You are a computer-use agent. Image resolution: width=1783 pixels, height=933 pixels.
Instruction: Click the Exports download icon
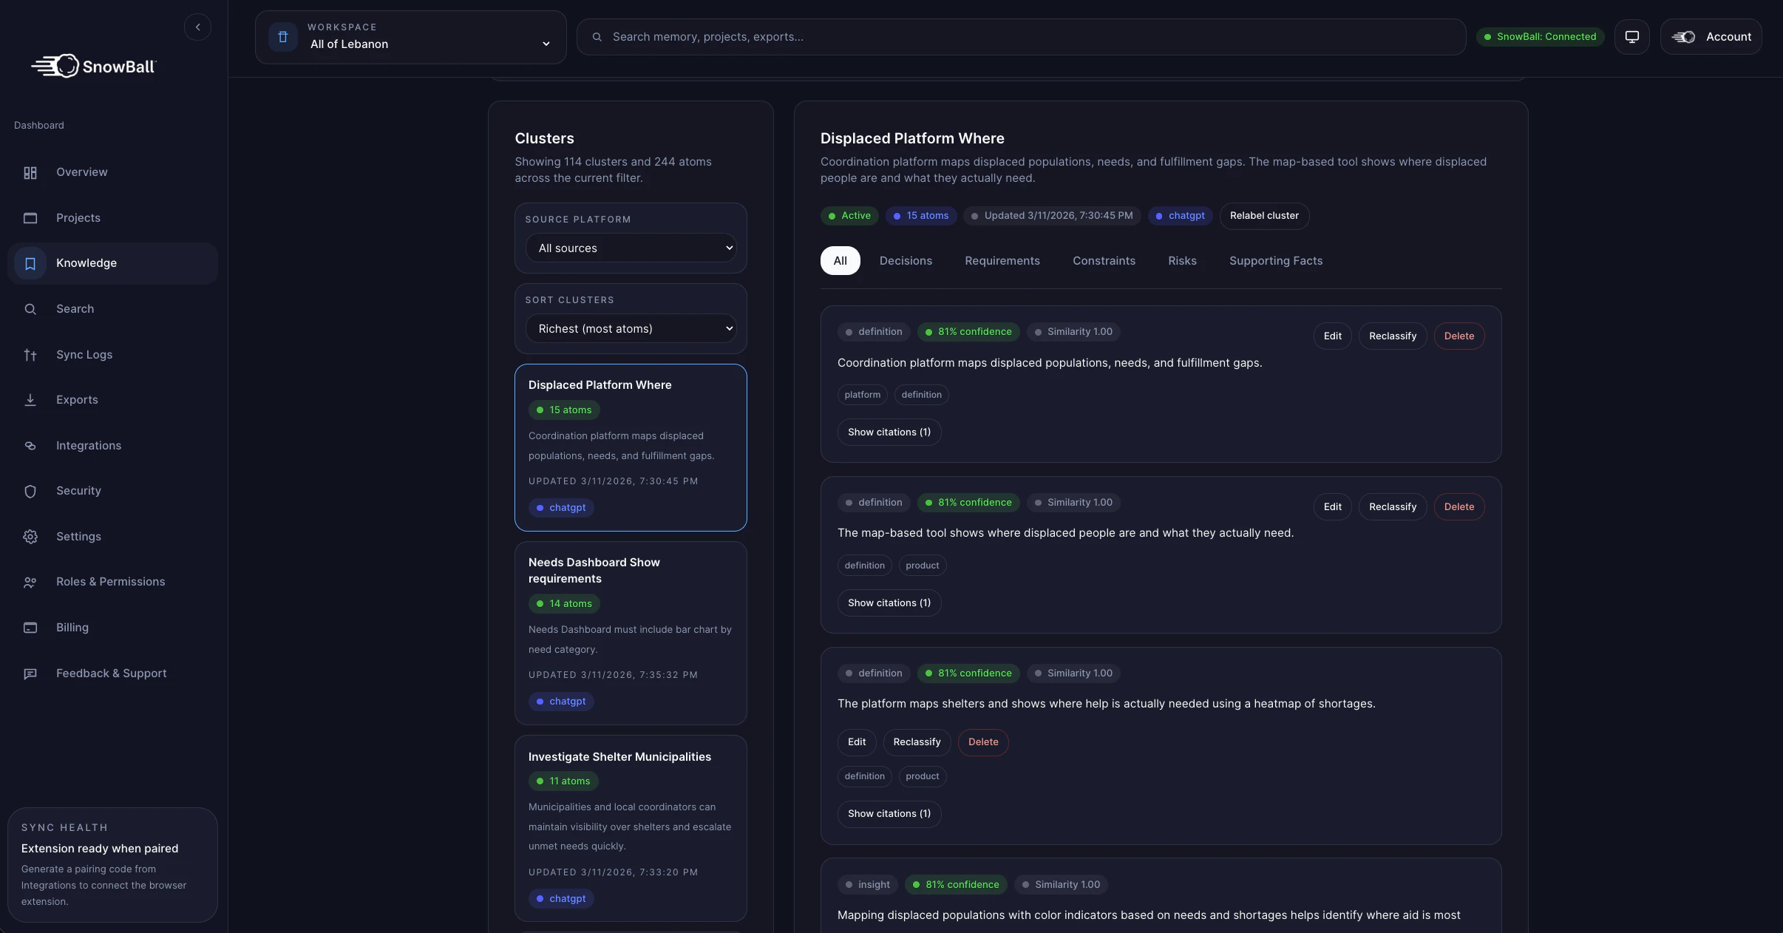(x=30, y=400)
